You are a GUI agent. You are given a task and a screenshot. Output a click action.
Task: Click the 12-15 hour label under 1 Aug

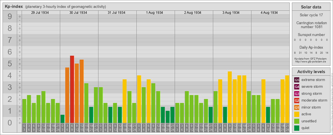pyautogui.click(x=158, y=128)
